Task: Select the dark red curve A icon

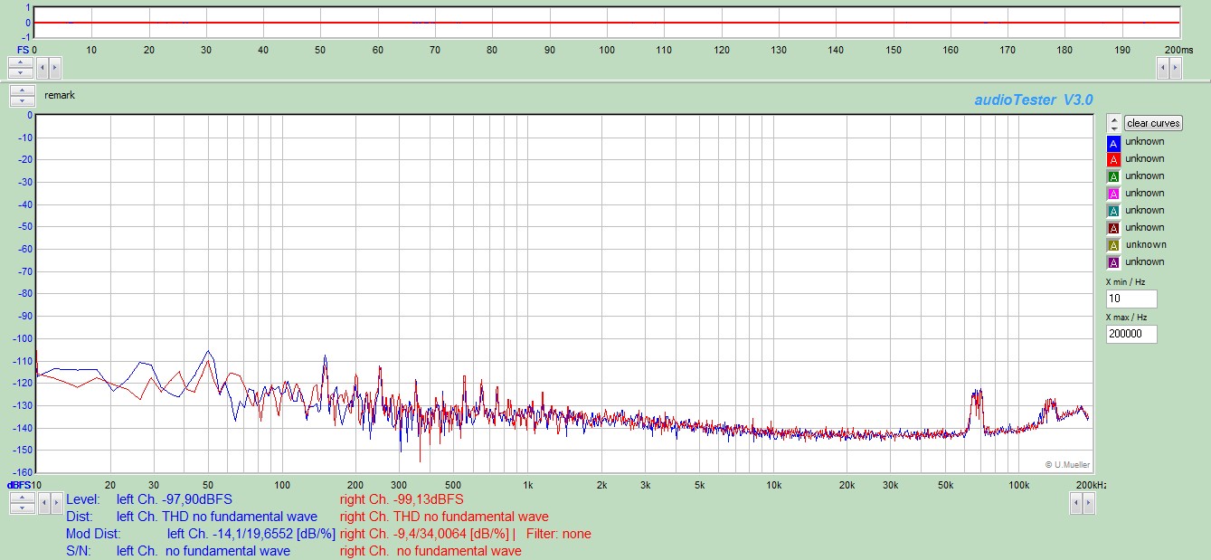Action: pos(1113,229)
